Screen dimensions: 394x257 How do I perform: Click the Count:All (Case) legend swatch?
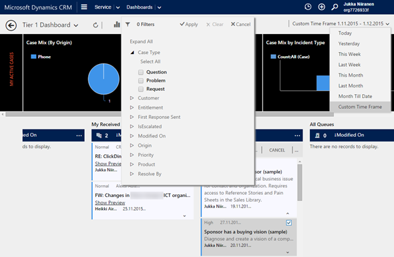pyautogui.click(x=273, y=57)
